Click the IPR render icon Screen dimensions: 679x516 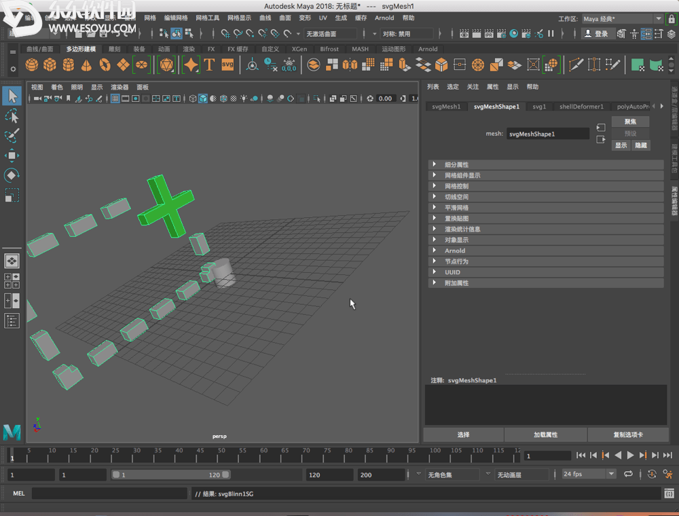coord(489,34)
